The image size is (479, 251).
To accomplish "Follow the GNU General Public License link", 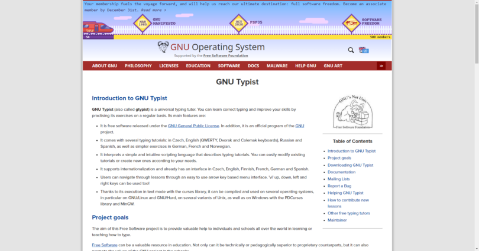I will 193,125.
